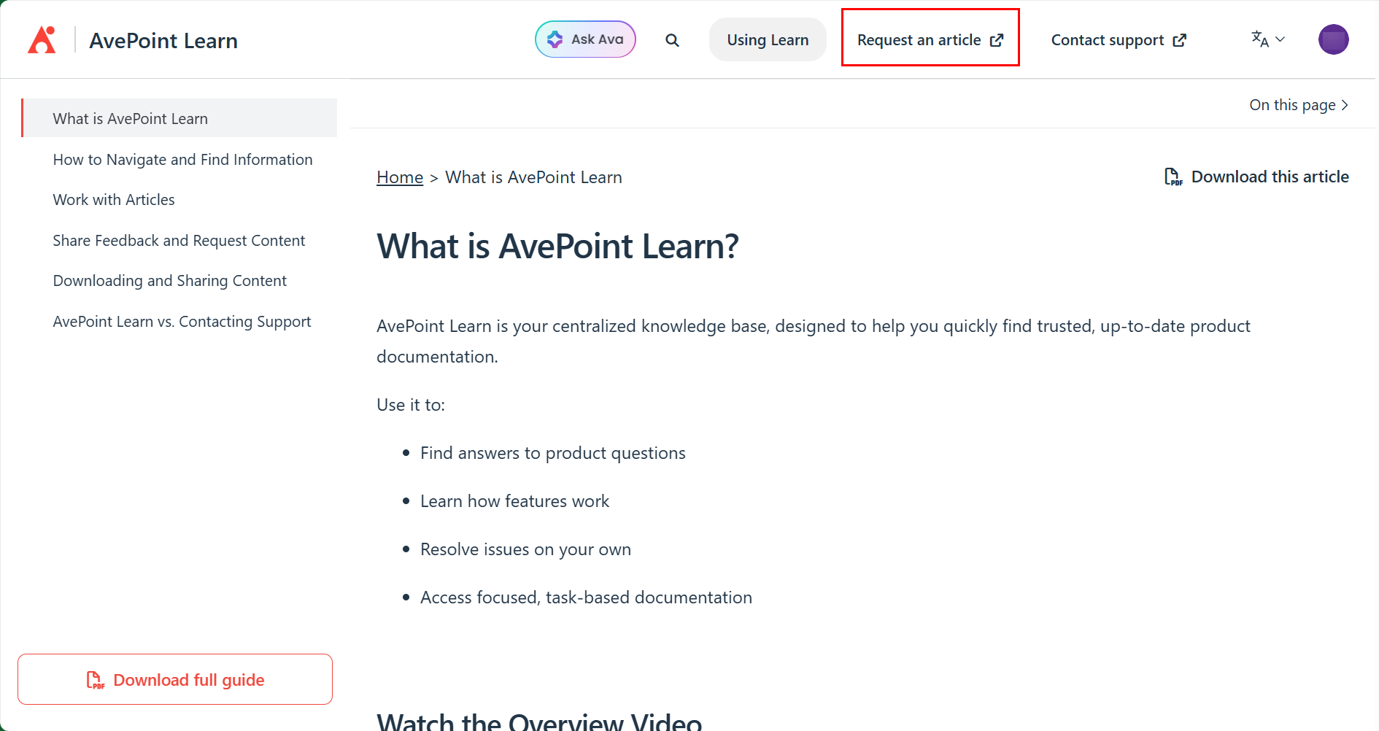Open How to Navigate and Find Information

(182, 159)
